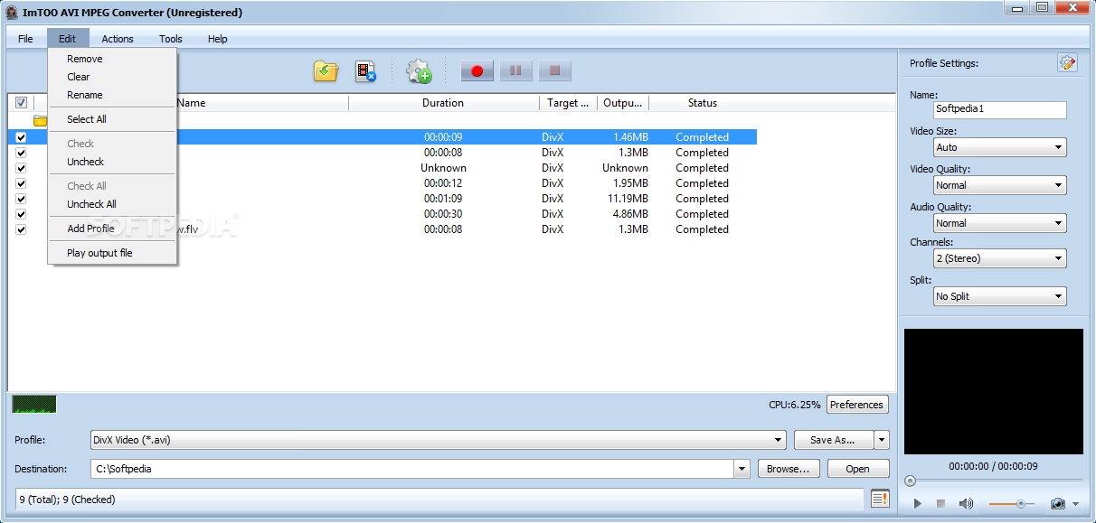Take a snapshot with the camera icon

[1057, 503]
